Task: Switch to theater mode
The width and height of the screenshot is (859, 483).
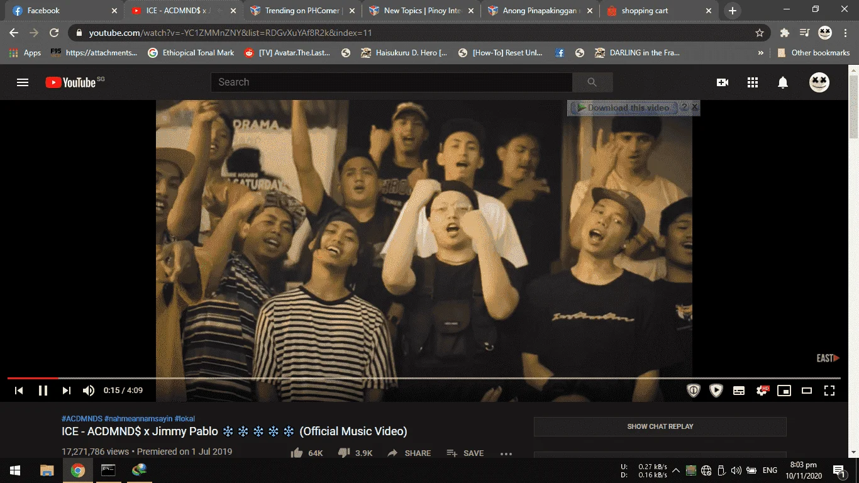Action: (807, 391)
